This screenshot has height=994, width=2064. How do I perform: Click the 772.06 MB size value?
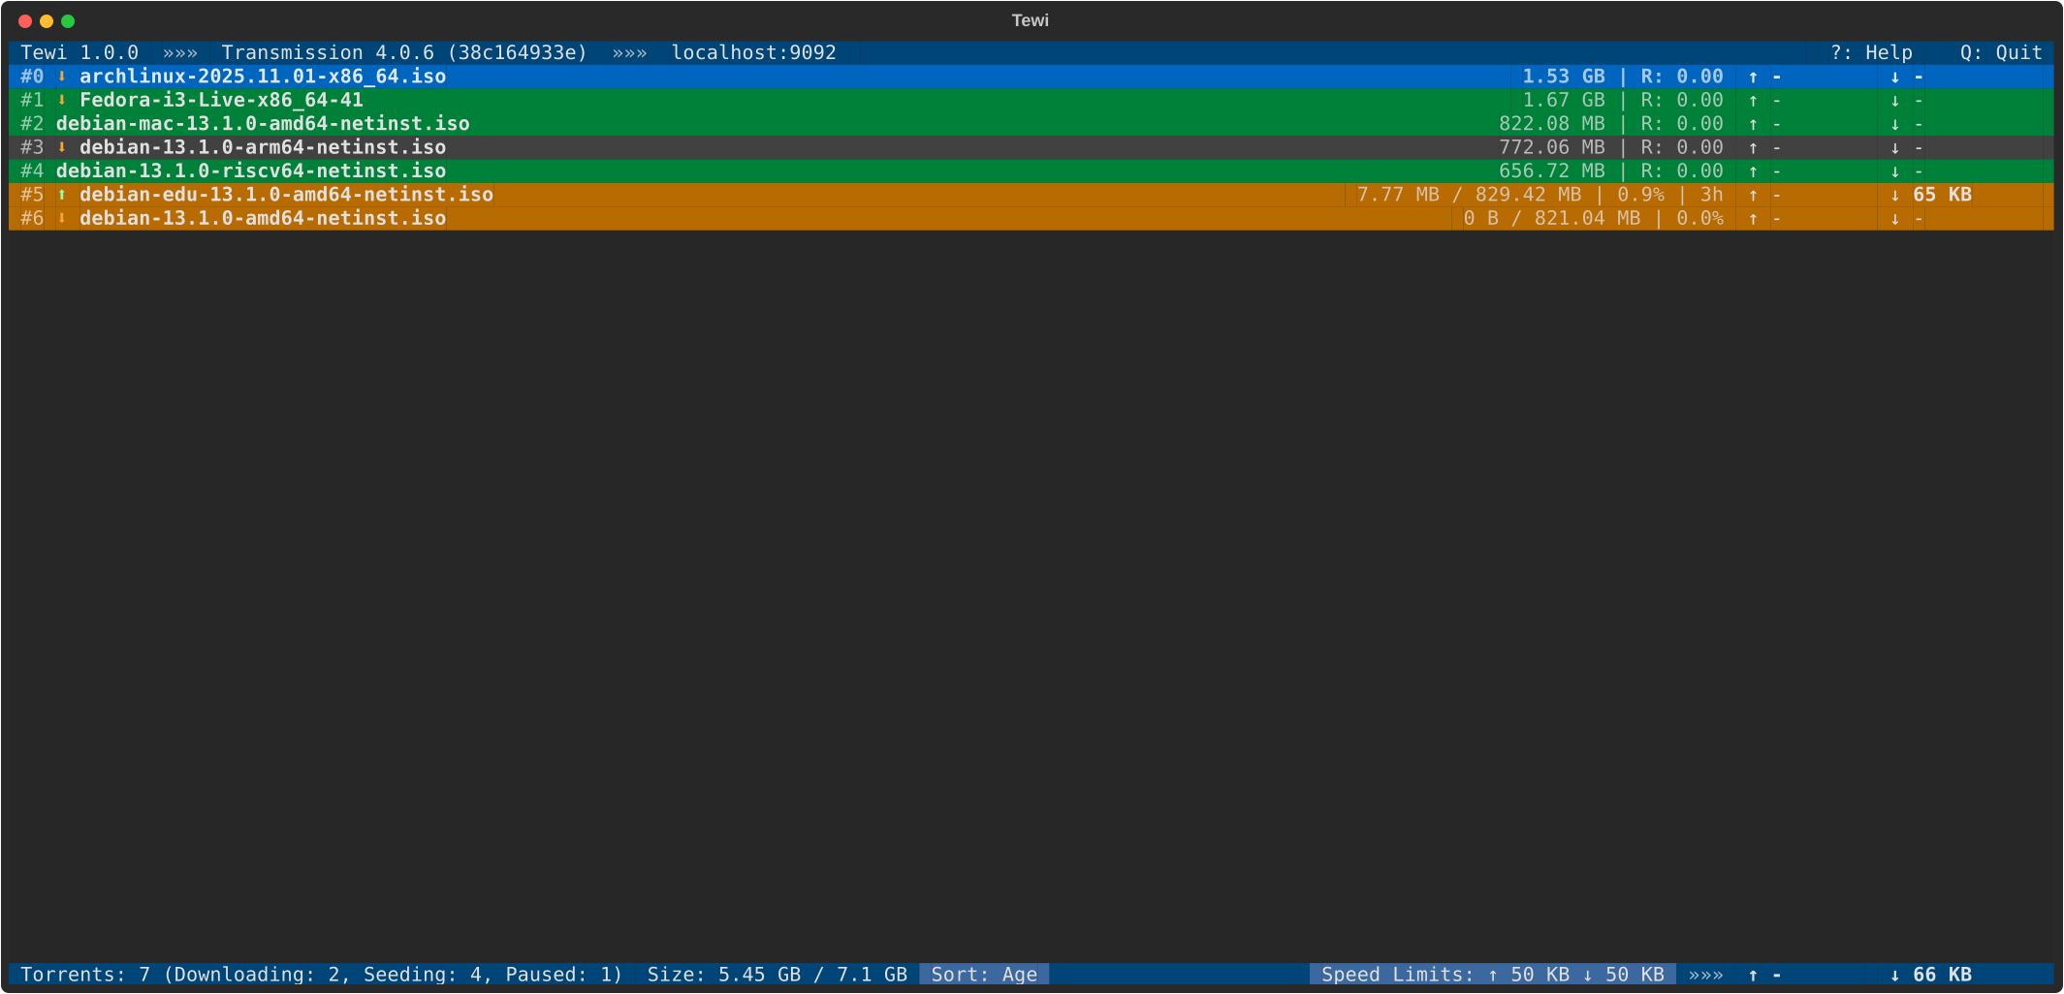click(x=1552, y=147)
